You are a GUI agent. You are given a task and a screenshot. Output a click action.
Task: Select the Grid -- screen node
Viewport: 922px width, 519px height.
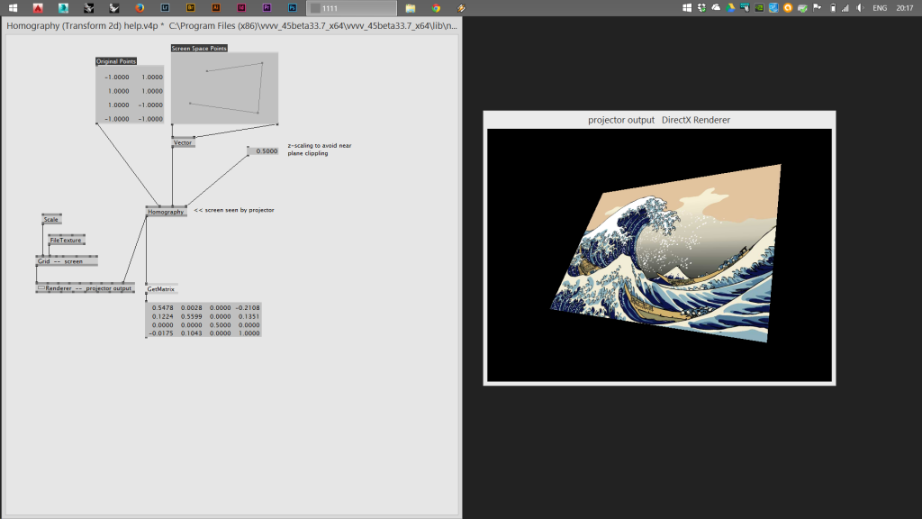point(67,261)
